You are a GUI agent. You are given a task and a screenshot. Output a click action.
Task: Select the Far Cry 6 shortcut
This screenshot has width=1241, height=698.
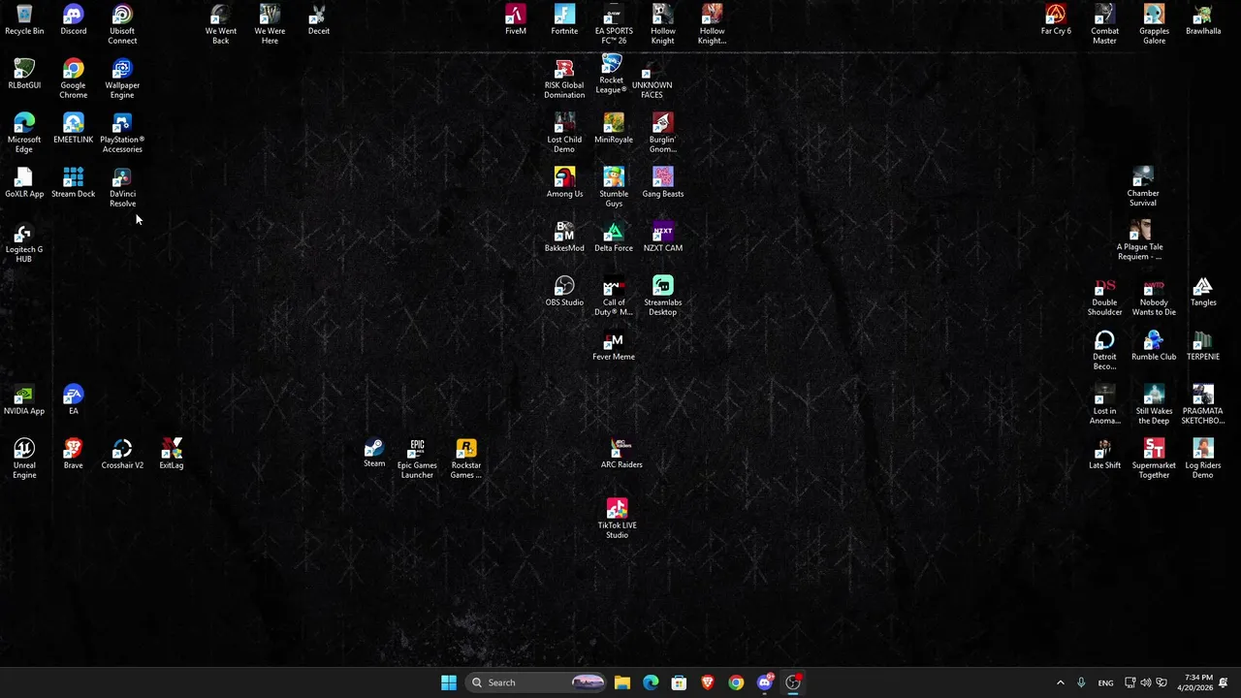[x=1056, y=19]
